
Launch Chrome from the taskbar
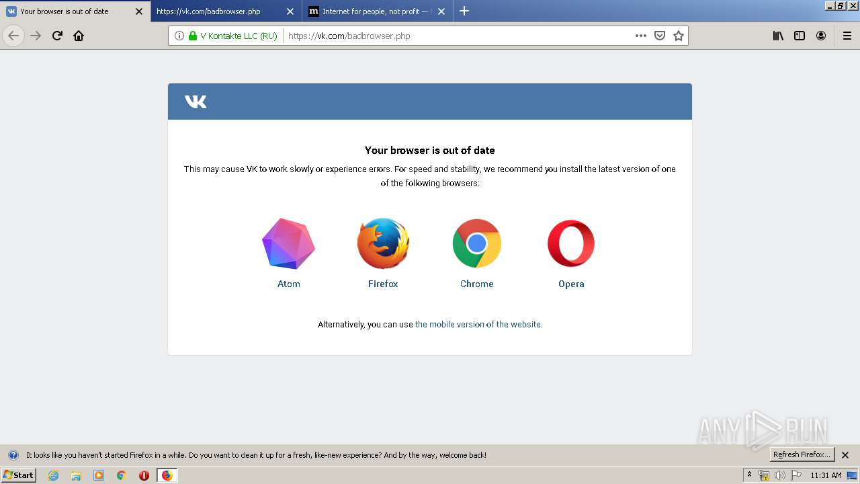click(x=122, y=475)
